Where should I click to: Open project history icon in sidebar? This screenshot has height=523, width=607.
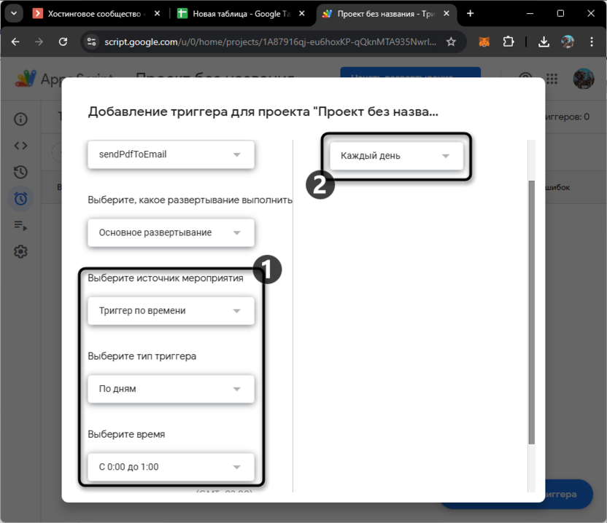point(20,172)
